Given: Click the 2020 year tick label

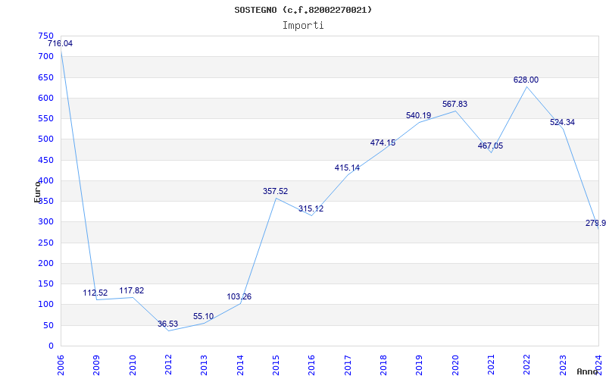Looking at the screenshot, I should (x=455, y=365).
